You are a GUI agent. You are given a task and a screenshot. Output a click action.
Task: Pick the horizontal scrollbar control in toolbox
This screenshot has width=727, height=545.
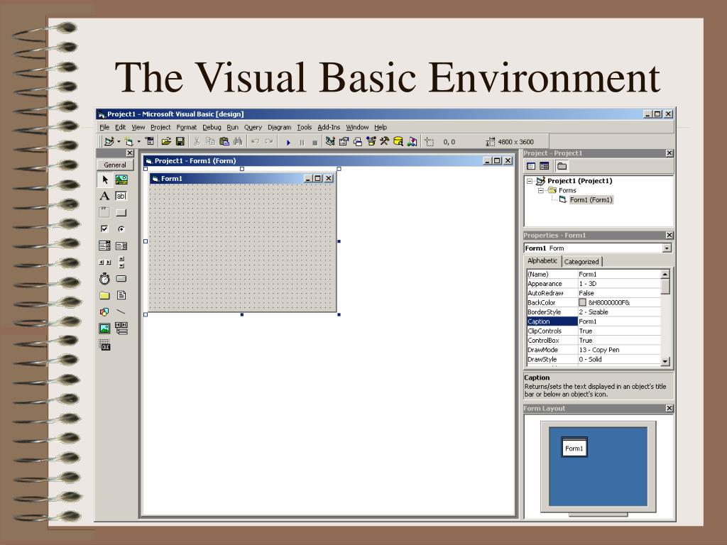coord(105,263)
